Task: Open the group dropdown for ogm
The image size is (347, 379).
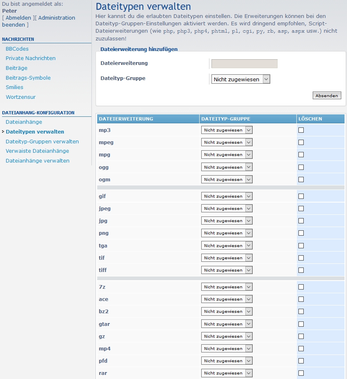Action: pos(227,179)
